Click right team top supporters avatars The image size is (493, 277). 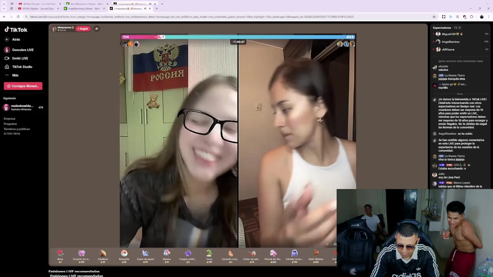[346, 44]
